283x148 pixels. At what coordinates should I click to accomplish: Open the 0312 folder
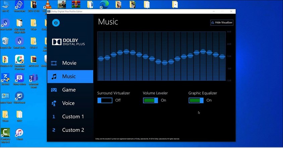pos(19,116)
